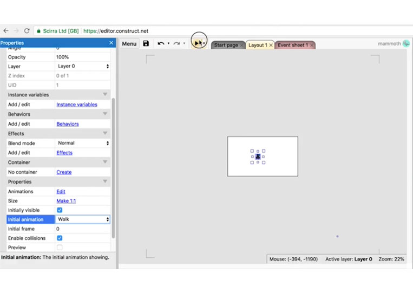The height and width of the screenshot is (293, 413).
Task: Click the browser Forward arrow
Action: (16, 31)
